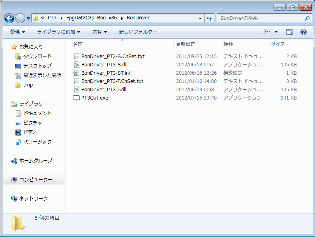Screen dimensions: 315x237
Task: Click file name BonDriver_PT3-T.dll
Action: point(104,89)
